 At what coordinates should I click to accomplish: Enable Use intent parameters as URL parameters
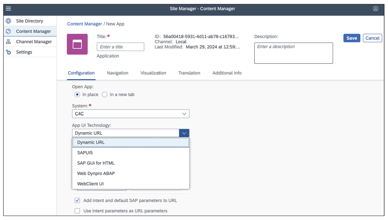click(x=77, y=211)
